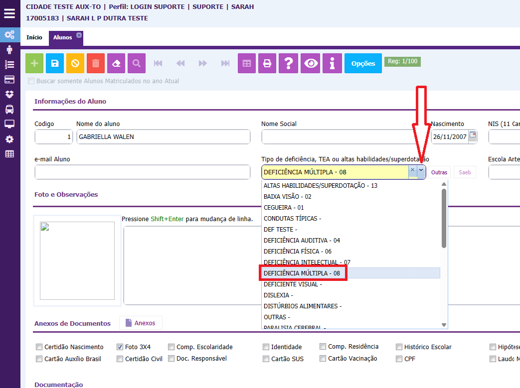Uncheck the Foto 3X4 checkbox
Image resolution: width=520 pixels, height=388 pixels.
[120, 347]
